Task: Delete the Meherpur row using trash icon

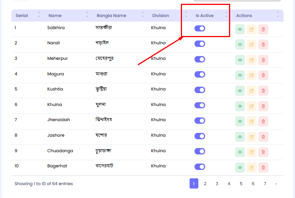Action: (263, 60)
